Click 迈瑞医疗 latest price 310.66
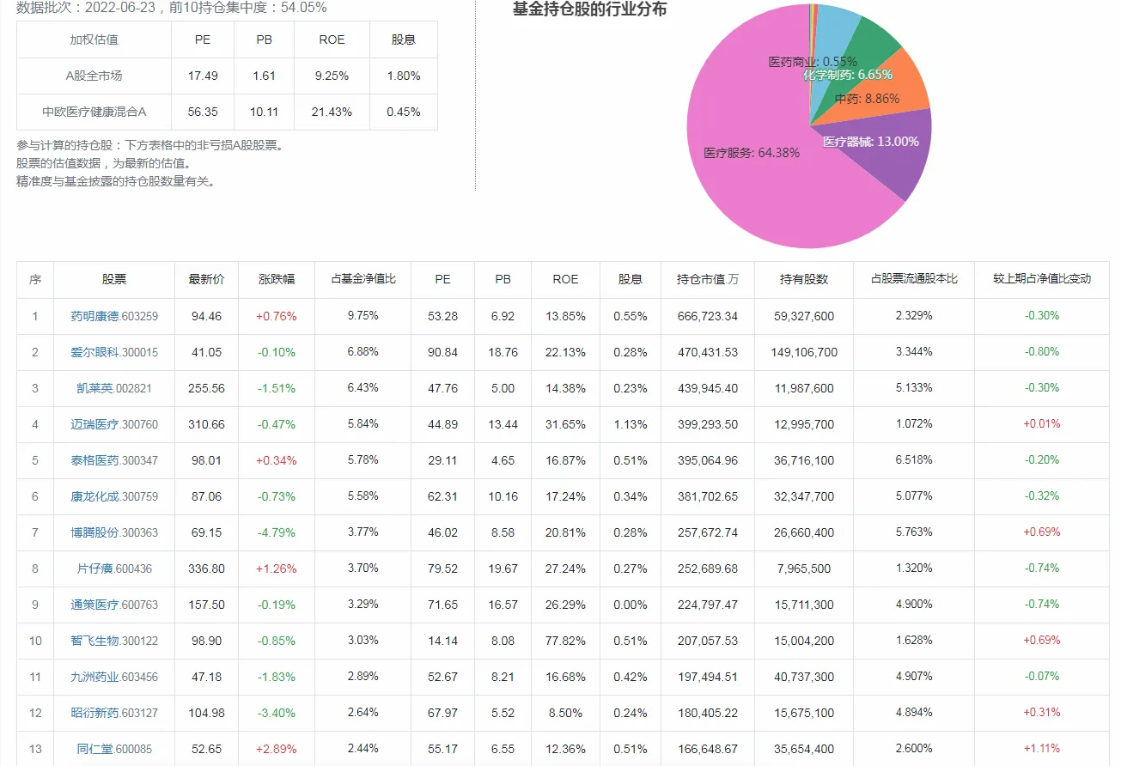Screen dimensions: 1121x766 (206, 424)
